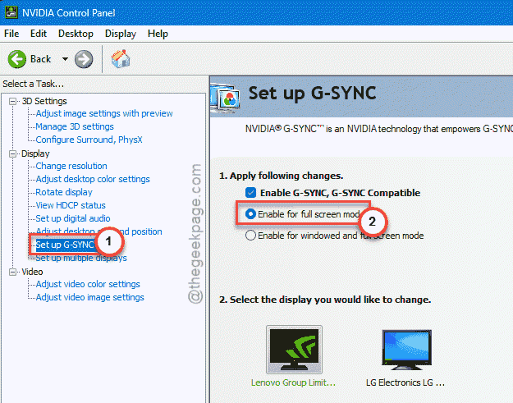Viewport: 513px width, 403px height.
Task: Click the 'Select a Task...' header text
Action: coord(34,84)
